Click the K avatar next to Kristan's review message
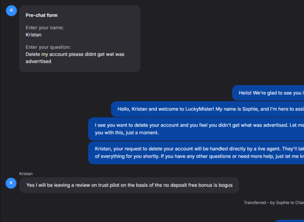This screenshot has height=222, width=304. (11, 183)
